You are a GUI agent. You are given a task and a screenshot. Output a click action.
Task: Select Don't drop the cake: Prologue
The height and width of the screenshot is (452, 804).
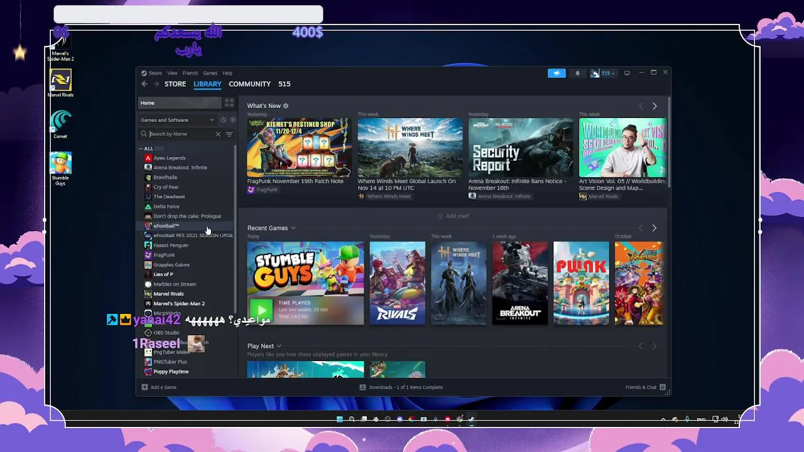pos(186,216)
